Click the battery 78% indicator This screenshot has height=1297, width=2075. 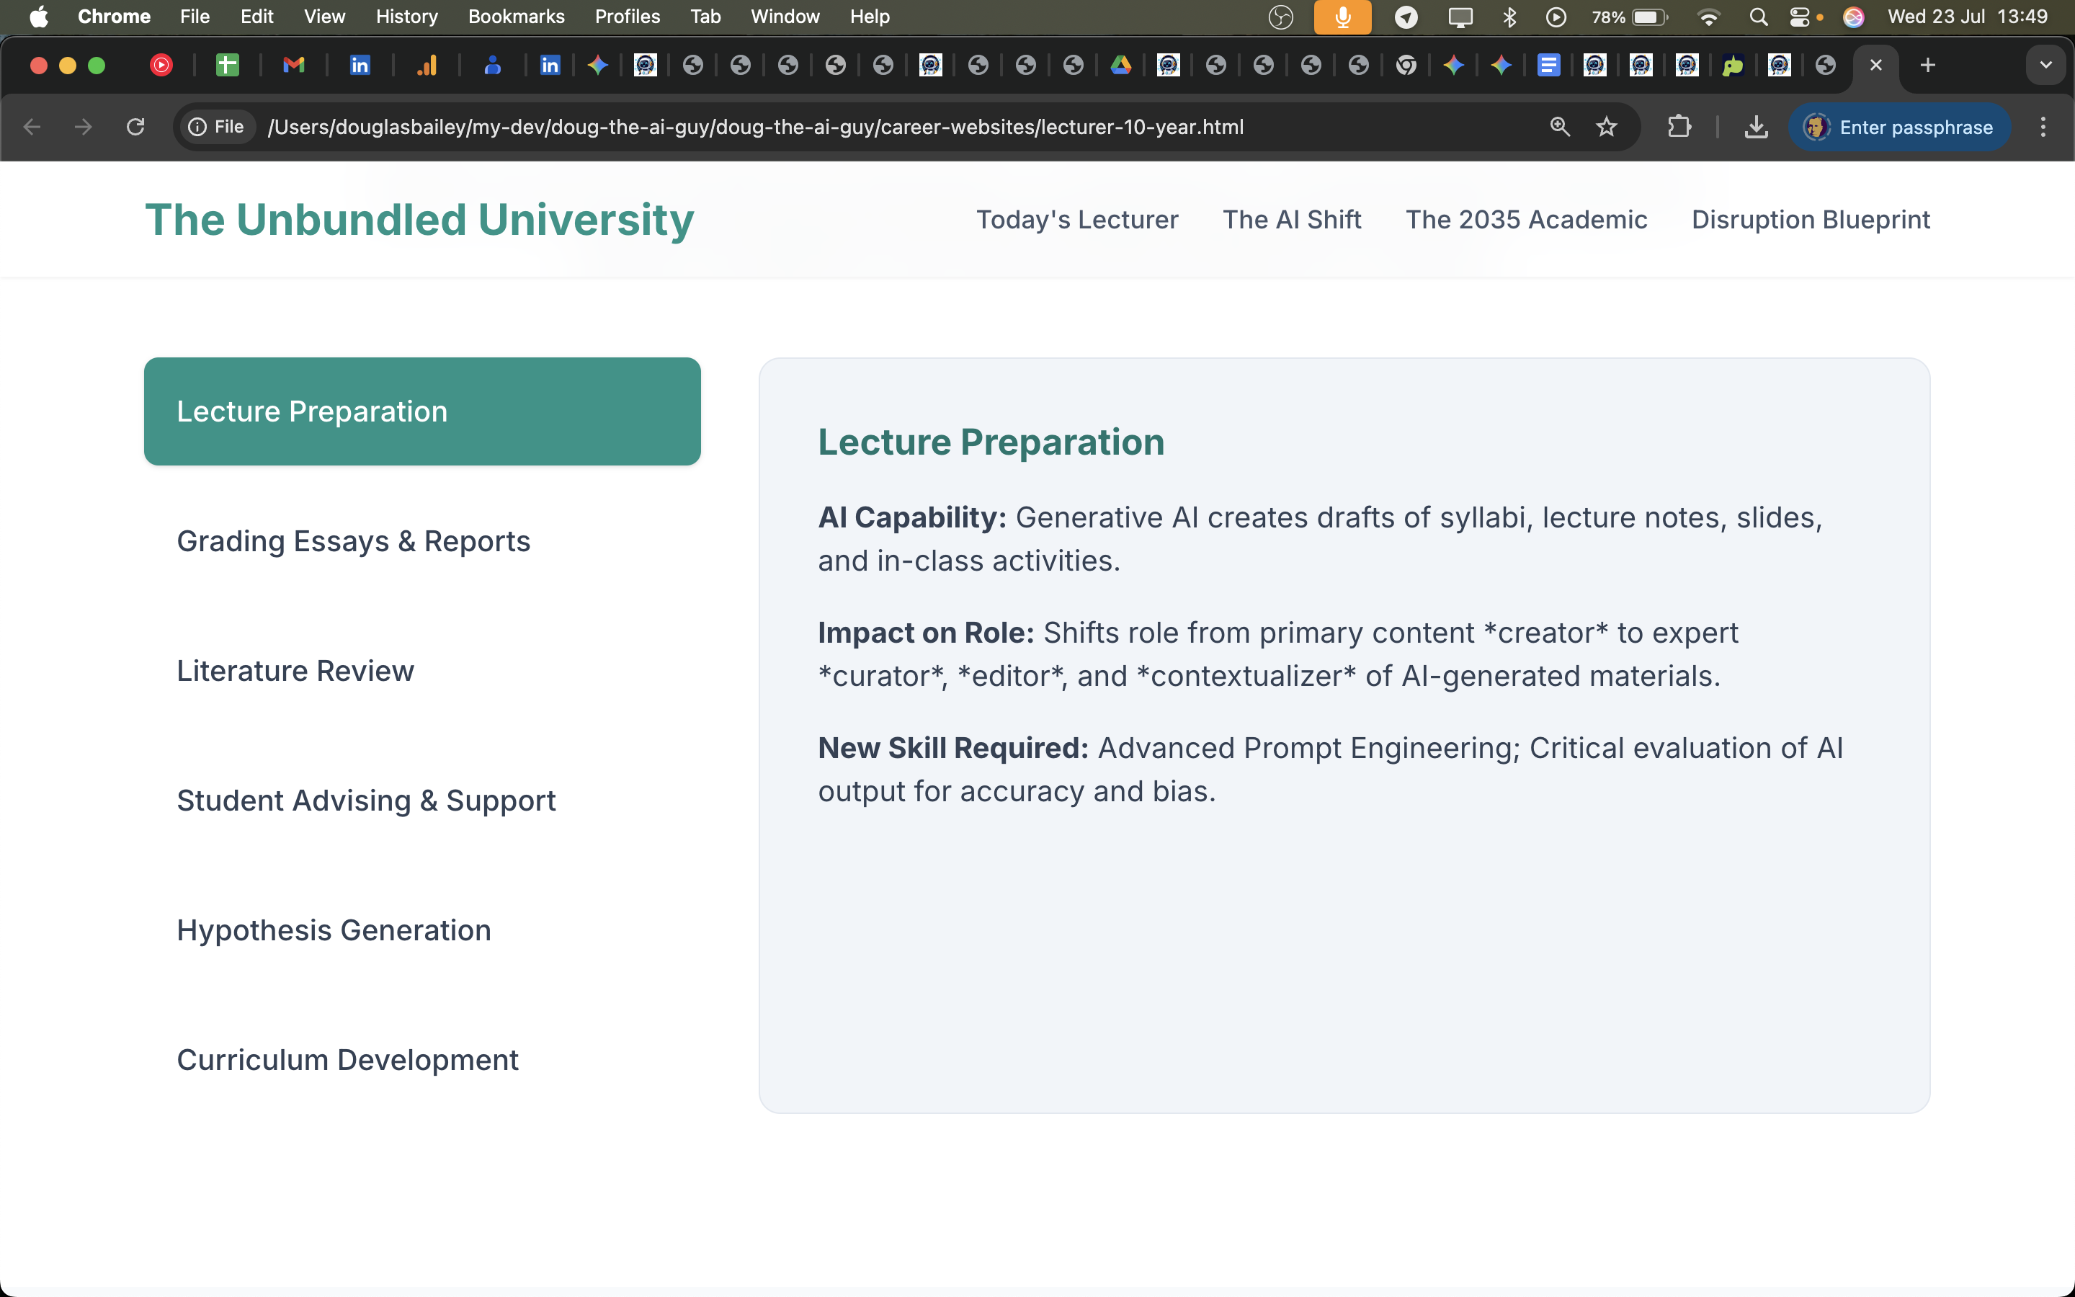(x=1628, y=17)
